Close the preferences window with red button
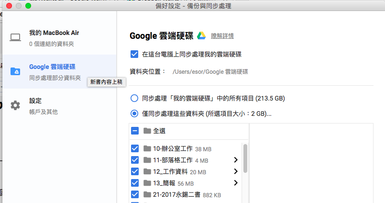The width and height of the screenshot is (385, 203). (x=9, y=6)
